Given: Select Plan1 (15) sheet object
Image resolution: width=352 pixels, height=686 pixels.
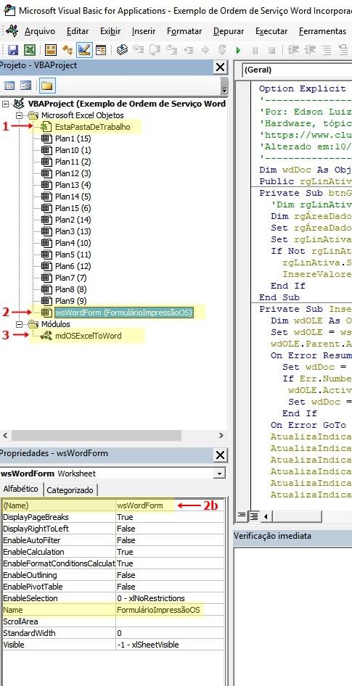Looking at the screenshot, I should tap(73, 139).
